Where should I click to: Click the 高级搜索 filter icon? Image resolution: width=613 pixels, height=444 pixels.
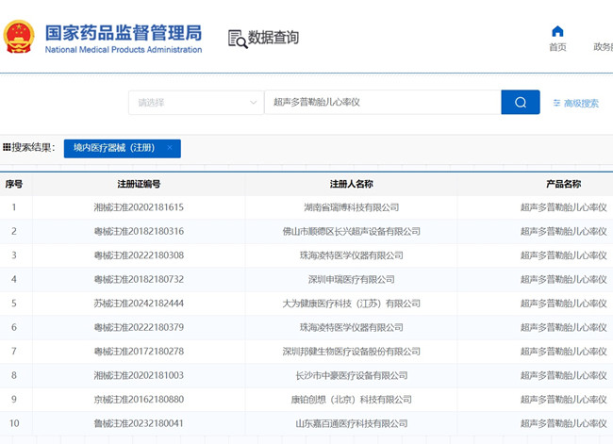point(556,103)
